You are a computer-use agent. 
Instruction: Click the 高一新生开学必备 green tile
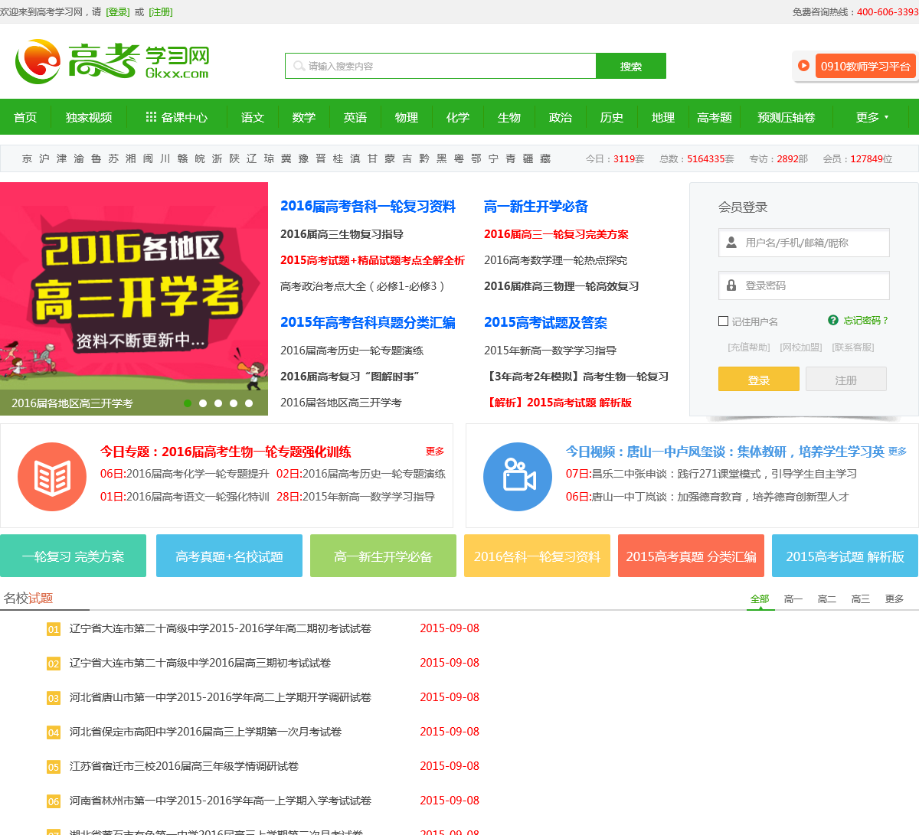coord(383,556)
